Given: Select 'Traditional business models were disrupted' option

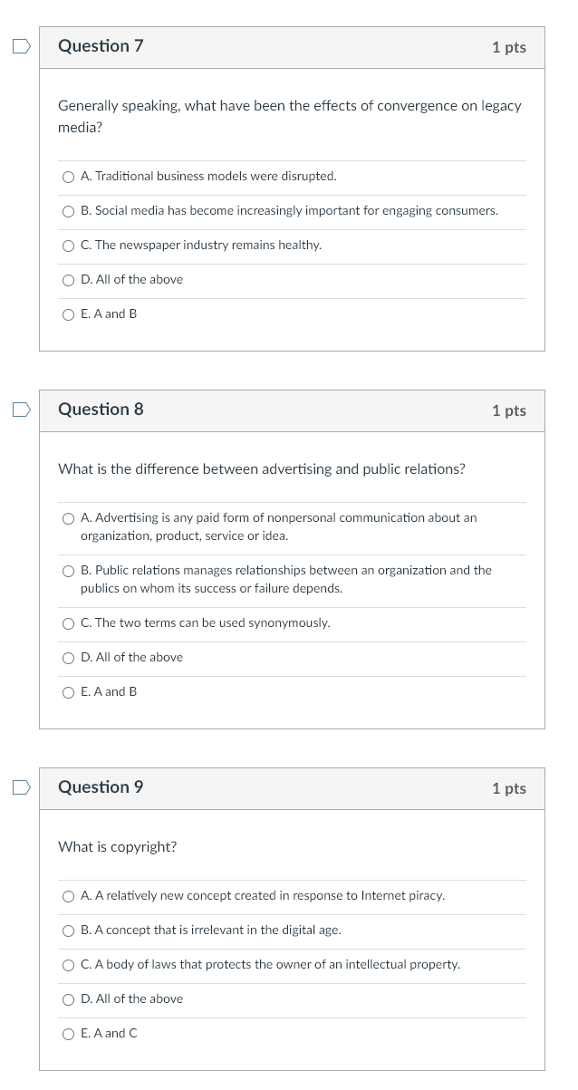Looking at the screenshot, I should pyautogui.click(x=69, y=177).
